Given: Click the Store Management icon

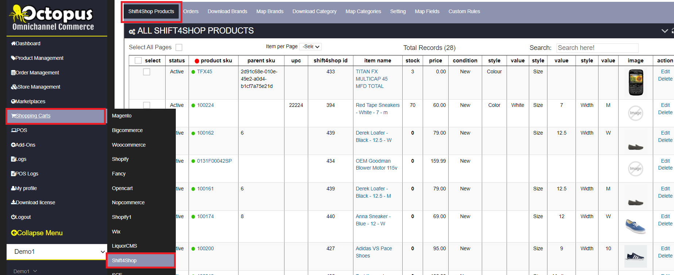Looking at the screenshot, I should 14,87.
